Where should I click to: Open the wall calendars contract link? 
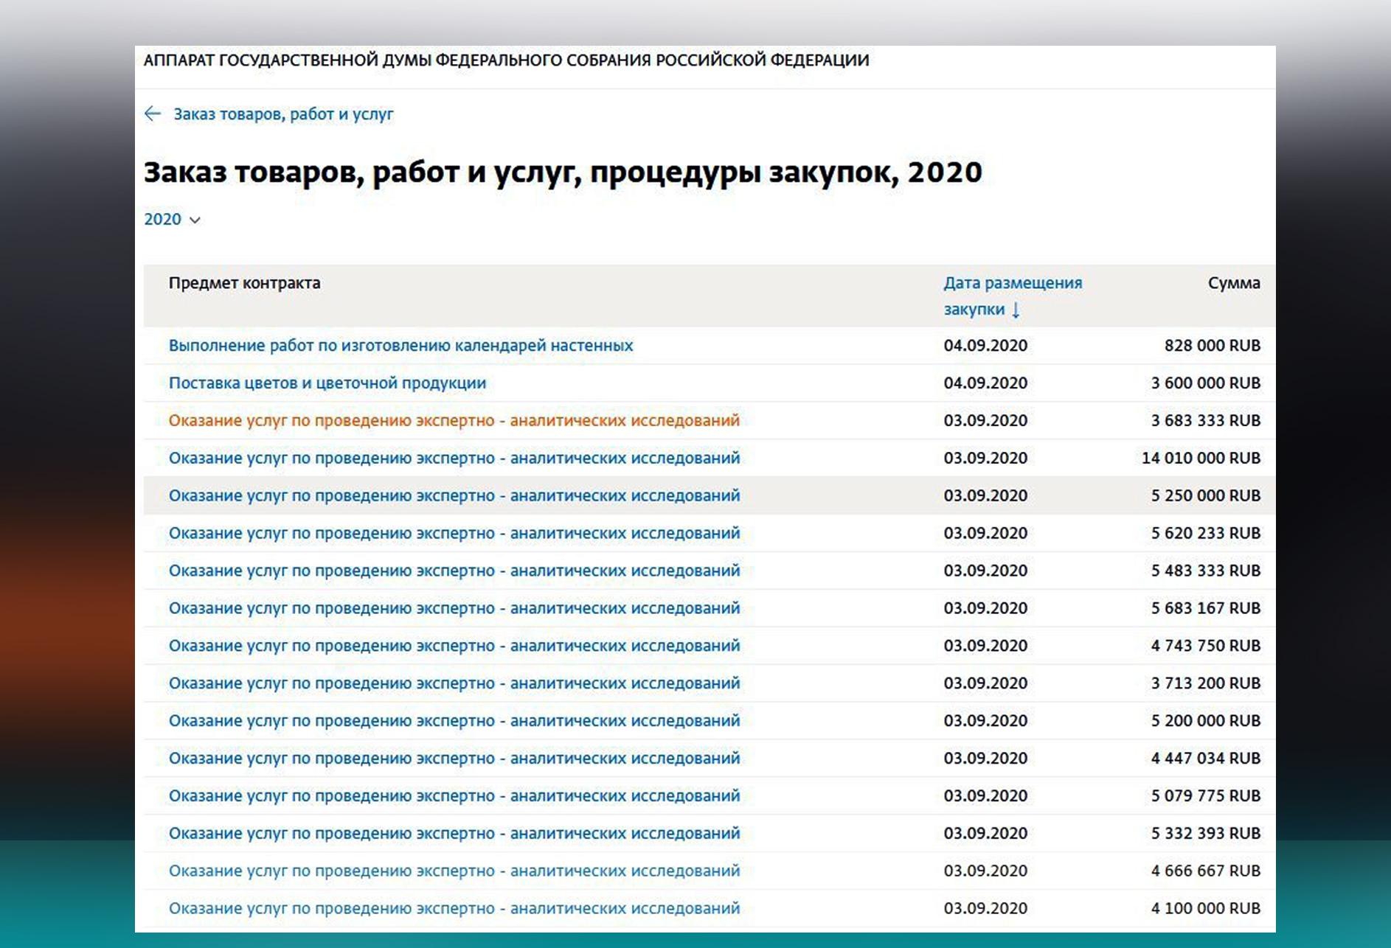(400, 346)
